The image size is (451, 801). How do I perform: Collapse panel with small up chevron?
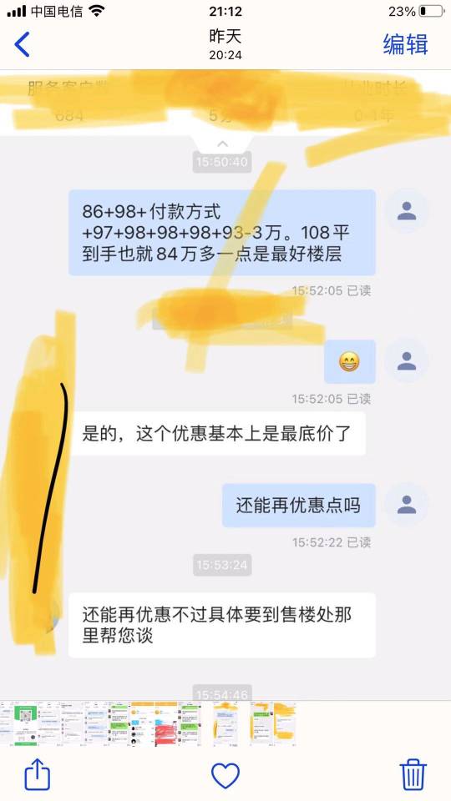[222, 144]
